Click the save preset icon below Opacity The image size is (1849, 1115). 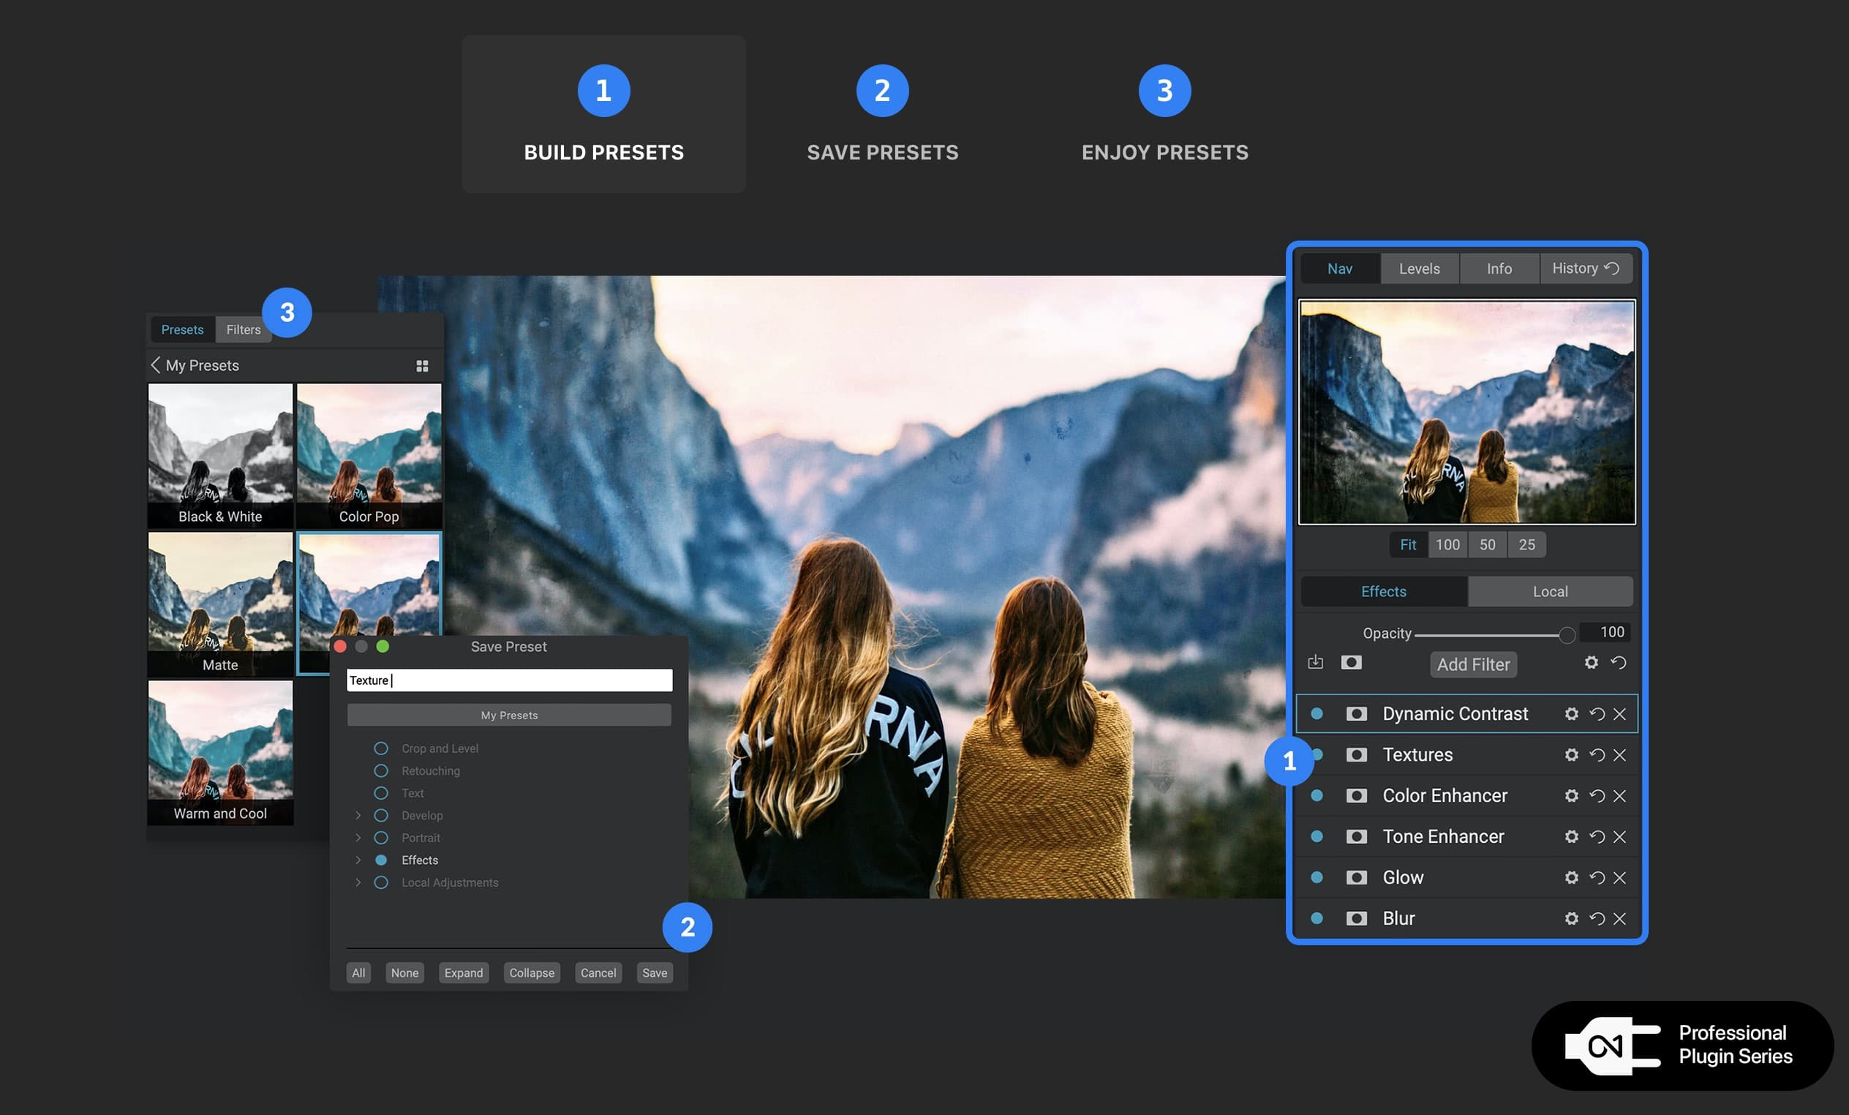(x=1316, y=662)
